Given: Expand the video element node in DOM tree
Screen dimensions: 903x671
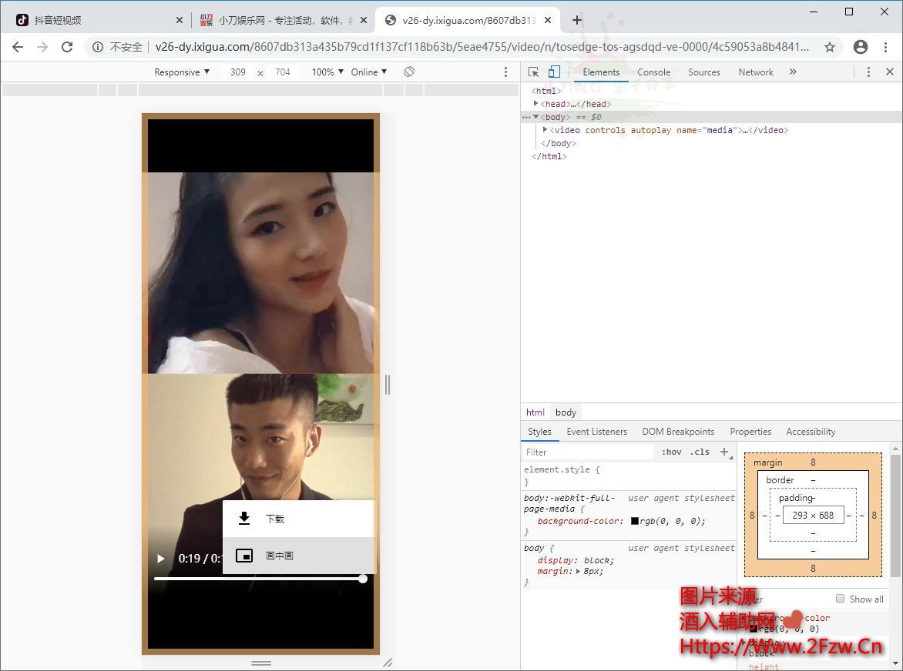Looking at the screenshot, I should tap(545, 130).
